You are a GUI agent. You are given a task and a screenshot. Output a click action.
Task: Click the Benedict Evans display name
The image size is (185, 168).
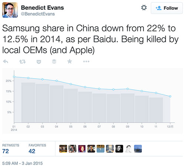coord(43,8)
